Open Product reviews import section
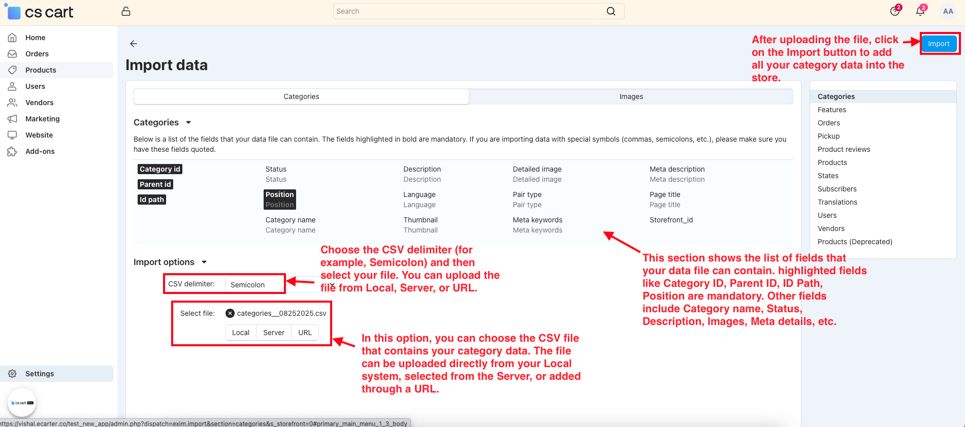Screen dimensions: 965x427 pyautogui.click(x=844, y=149)
